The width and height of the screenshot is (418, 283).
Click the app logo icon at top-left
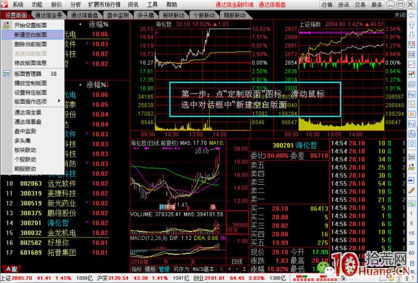(x=4, y=4)
